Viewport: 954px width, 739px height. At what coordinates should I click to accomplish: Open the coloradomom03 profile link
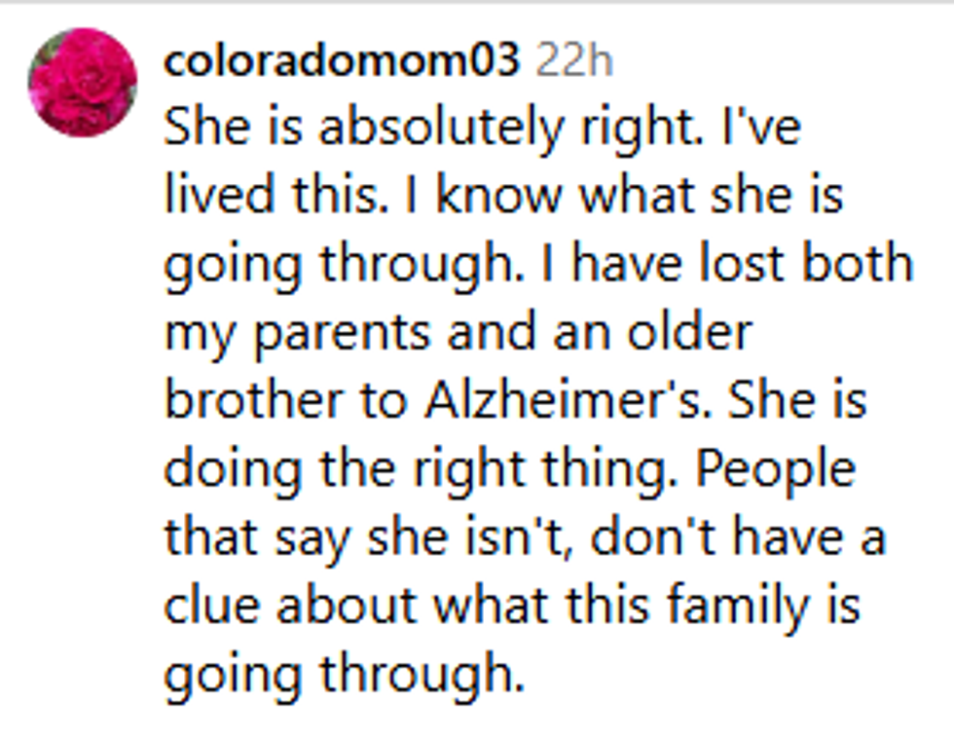342,61
